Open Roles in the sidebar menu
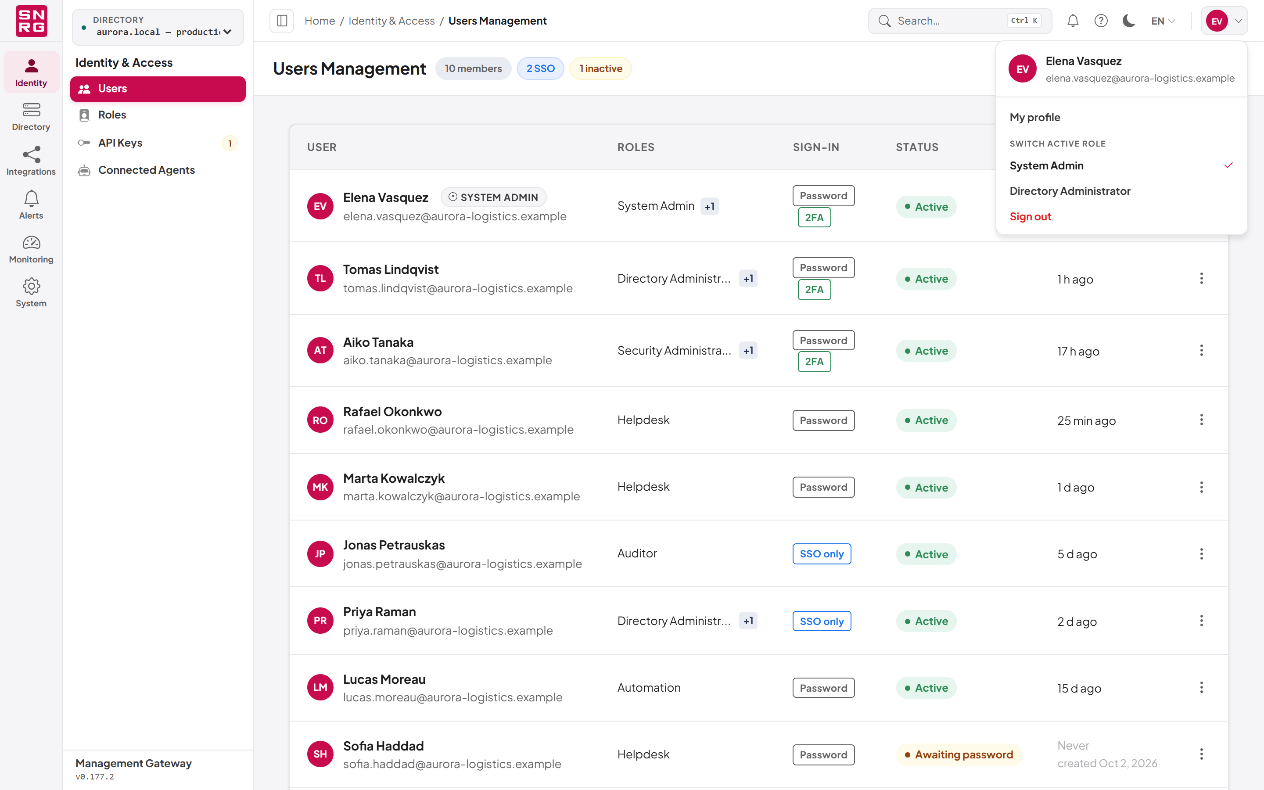Image resolution: width=1264 pixels, height=790 pixels. coord(158,115)
